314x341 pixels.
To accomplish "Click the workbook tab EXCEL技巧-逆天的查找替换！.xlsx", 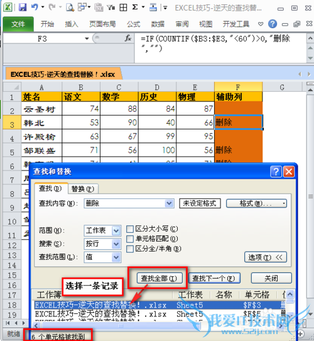I will click(x=63, y=74).
